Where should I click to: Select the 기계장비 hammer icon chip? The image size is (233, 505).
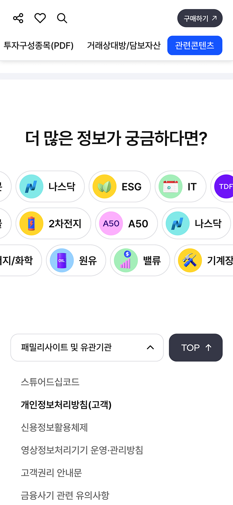pos(204,260)
